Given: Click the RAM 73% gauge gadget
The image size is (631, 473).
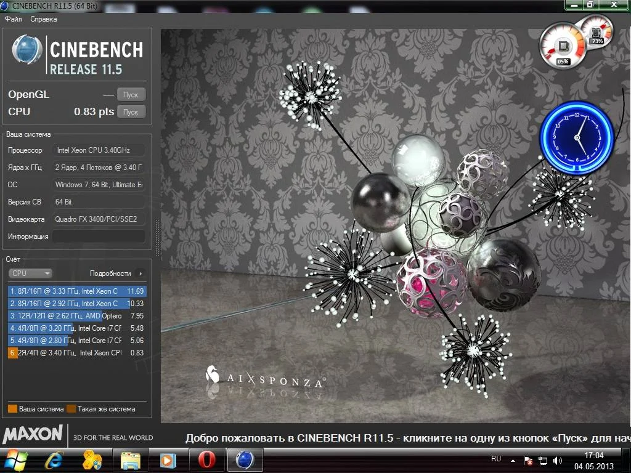Looking at the screenshot, I should [x=597, y=33].
